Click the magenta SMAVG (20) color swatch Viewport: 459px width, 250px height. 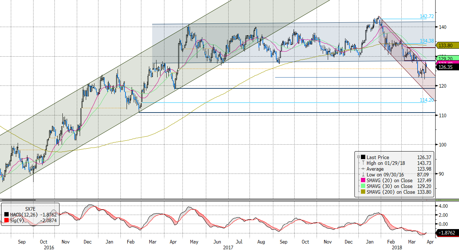click(363, 180)
